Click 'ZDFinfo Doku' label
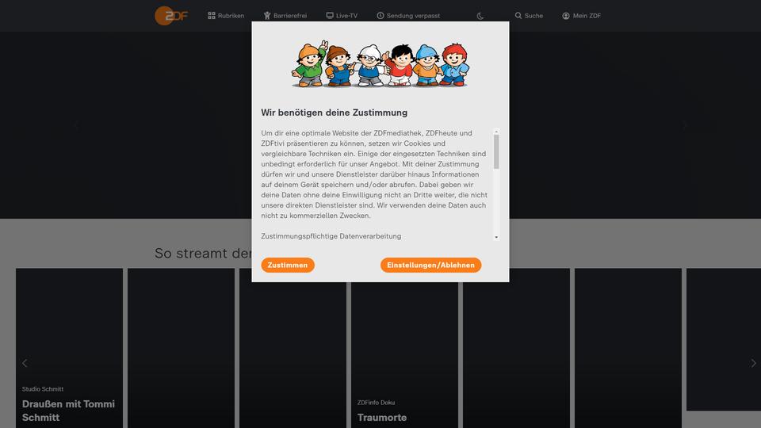Viewport: 761px width, 428px height. [376, 403]
